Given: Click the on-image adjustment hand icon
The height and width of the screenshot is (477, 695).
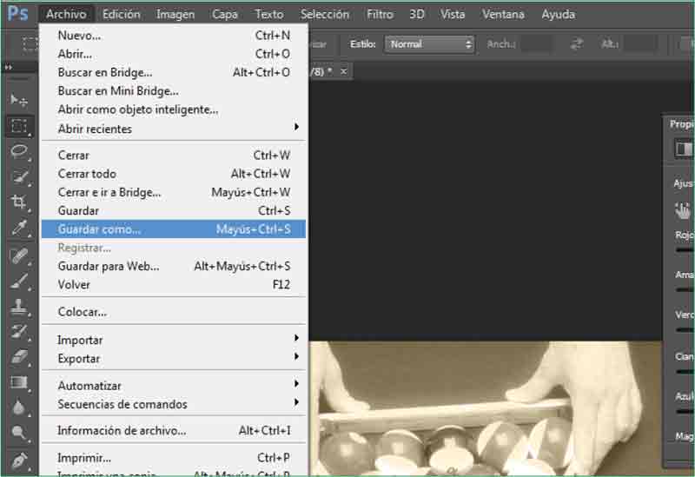Looking at the screenshot, I should [683, 209].
